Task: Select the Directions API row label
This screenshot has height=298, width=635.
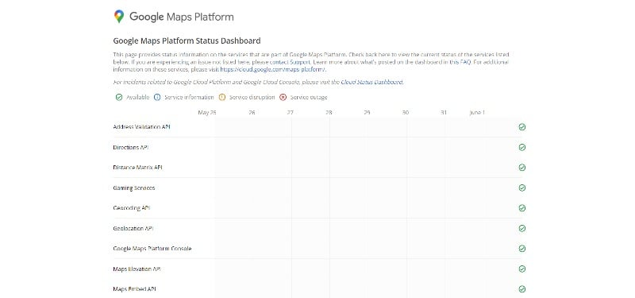Action: click(x=131, y=147)
